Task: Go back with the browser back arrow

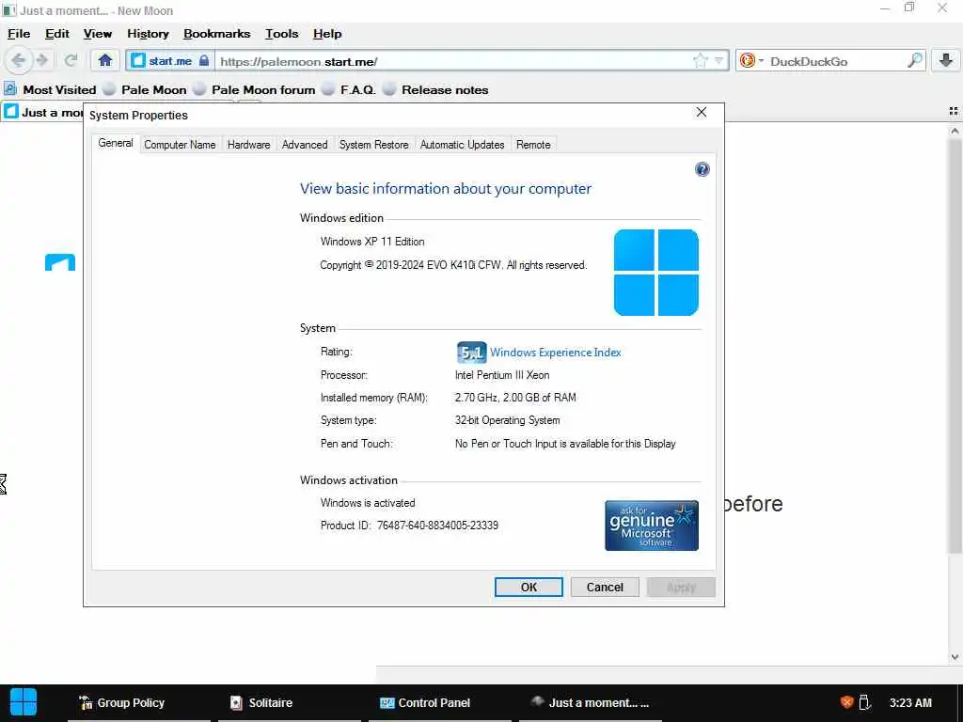Action: pyautogui.click(x=18, y=60)
